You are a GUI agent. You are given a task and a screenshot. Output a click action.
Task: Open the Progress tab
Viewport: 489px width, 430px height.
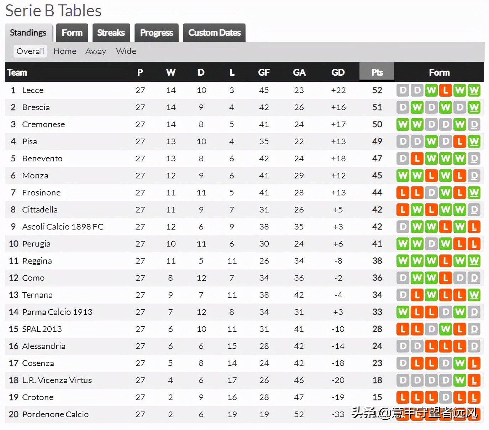tap(156, 33)
